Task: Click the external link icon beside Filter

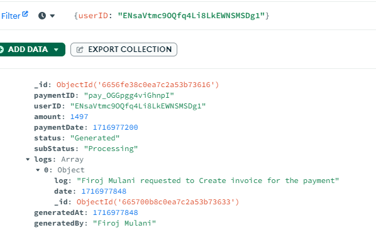Action: click(x=25, y=14)
